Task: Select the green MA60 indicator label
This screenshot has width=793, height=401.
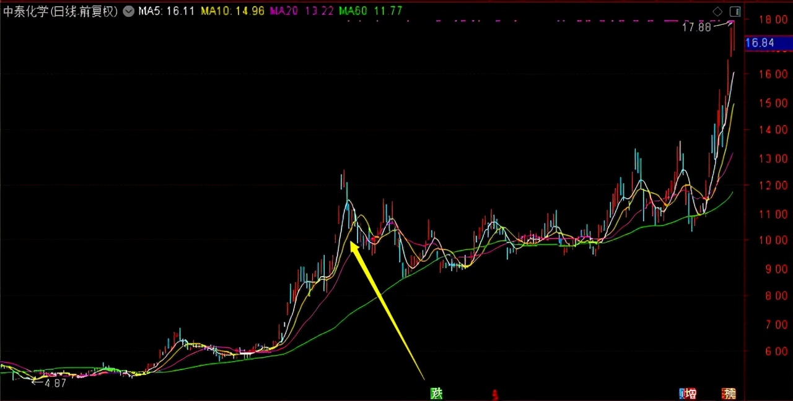Action: click(x=370, y=11)
